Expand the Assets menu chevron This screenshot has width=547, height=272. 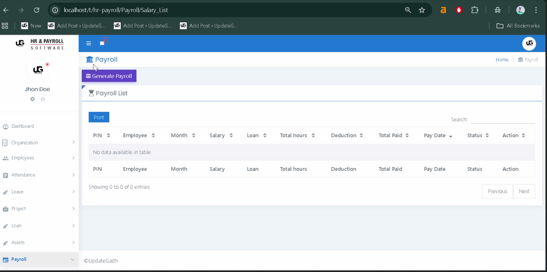pos(73,242)
